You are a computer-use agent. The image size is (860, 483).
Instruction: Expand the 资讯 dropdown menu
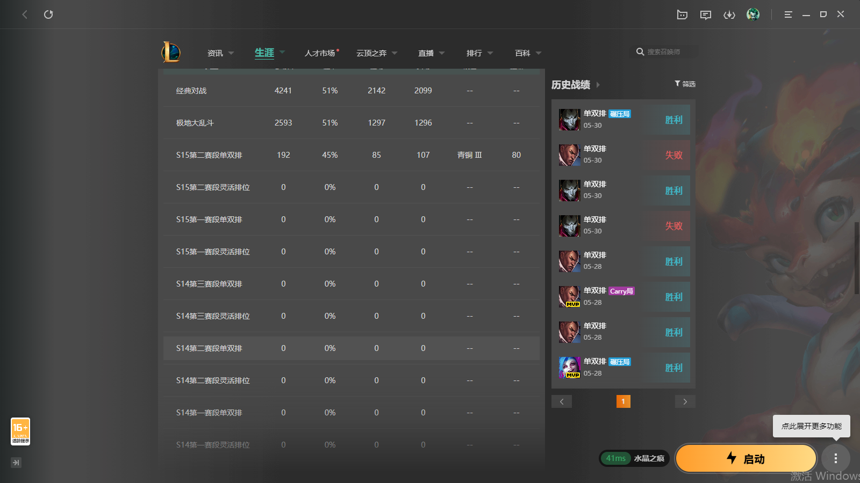pos(231,53)
